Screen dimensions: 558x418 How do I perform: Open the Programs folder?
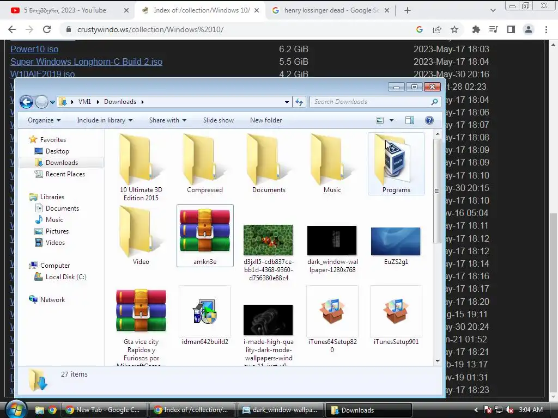396,163
